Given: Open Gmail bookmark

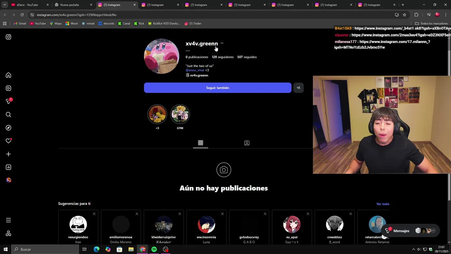Looking at the screenshot, I should tap(20, 24).
